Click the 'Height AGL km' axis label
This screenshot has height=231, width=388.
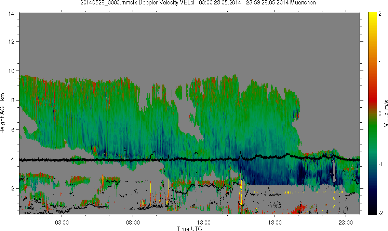tap(2, 113)
